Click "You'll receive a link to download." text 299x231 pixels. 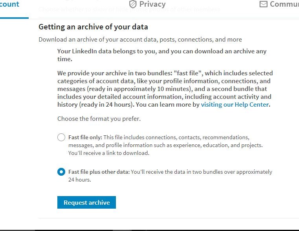pos(109,153)
